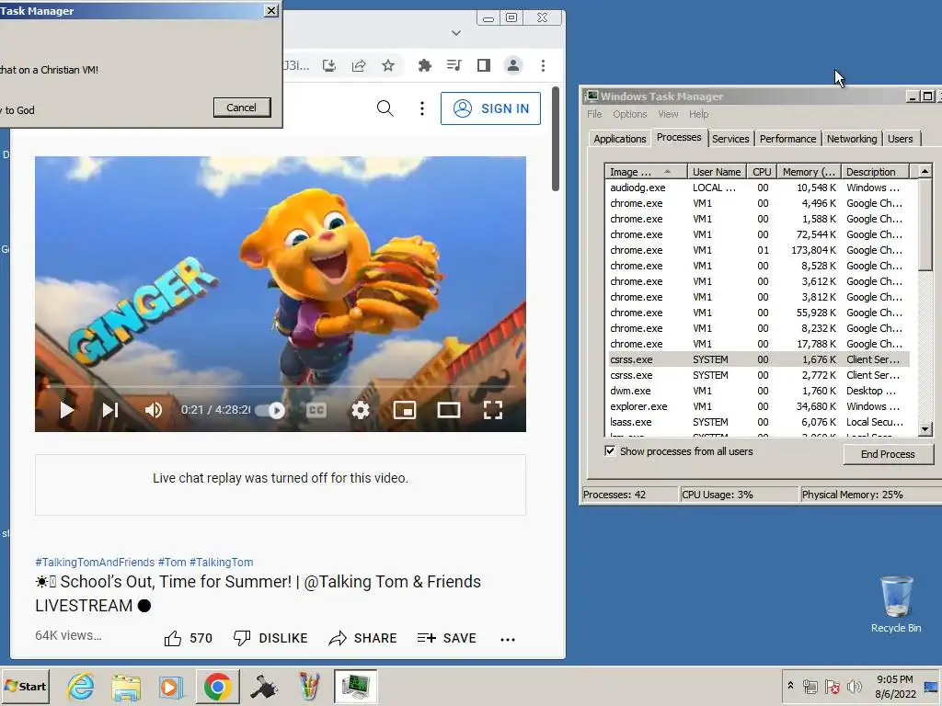
Task: Click the Cancel button in dialog
Action: click(x=242, y=108)
